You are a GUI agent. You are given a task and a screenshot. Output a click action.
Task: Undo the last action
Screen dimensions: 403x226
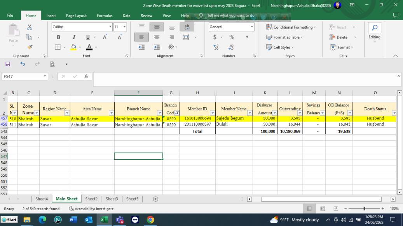pyautogui.click(x=23, y=64)
